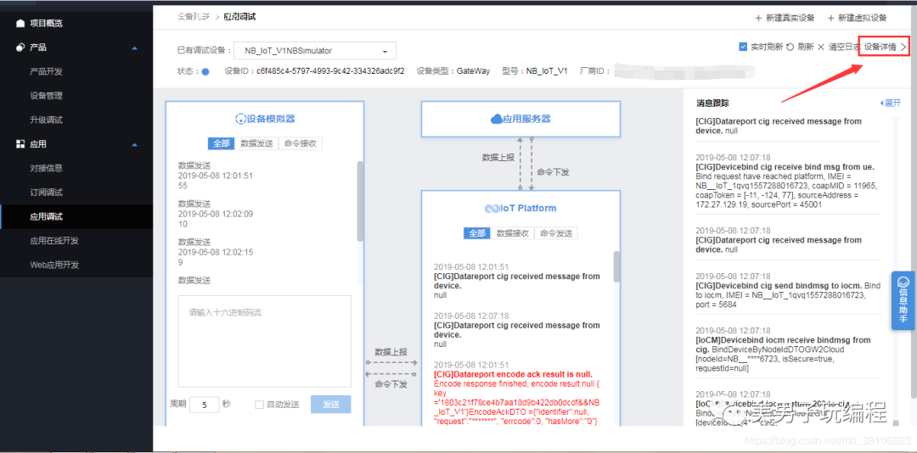
Task: Go back to 设备列表 breadcrumb
Action: 193,16
